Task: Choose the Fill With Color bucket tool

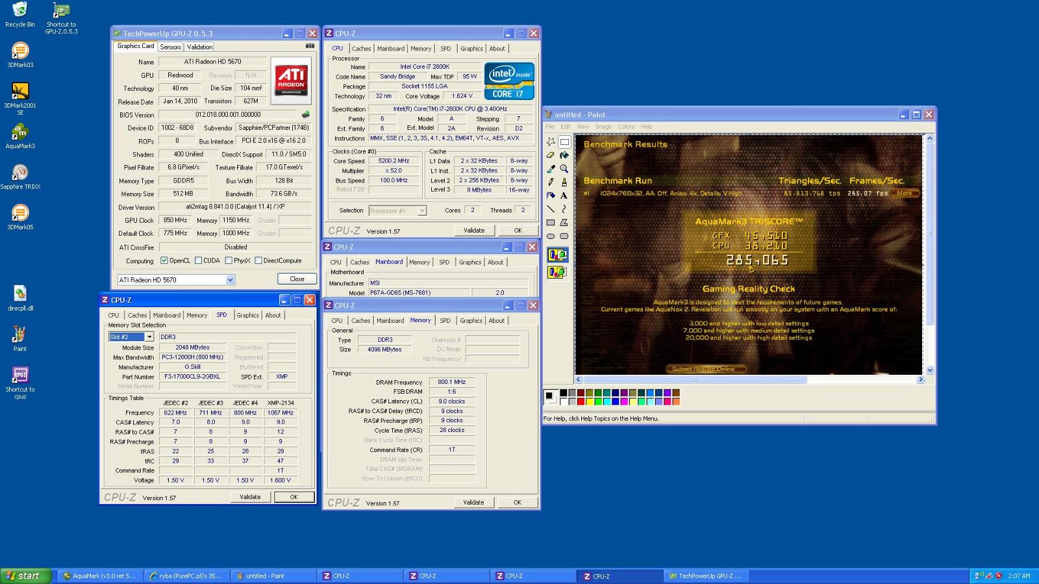Action: (564, 155)
